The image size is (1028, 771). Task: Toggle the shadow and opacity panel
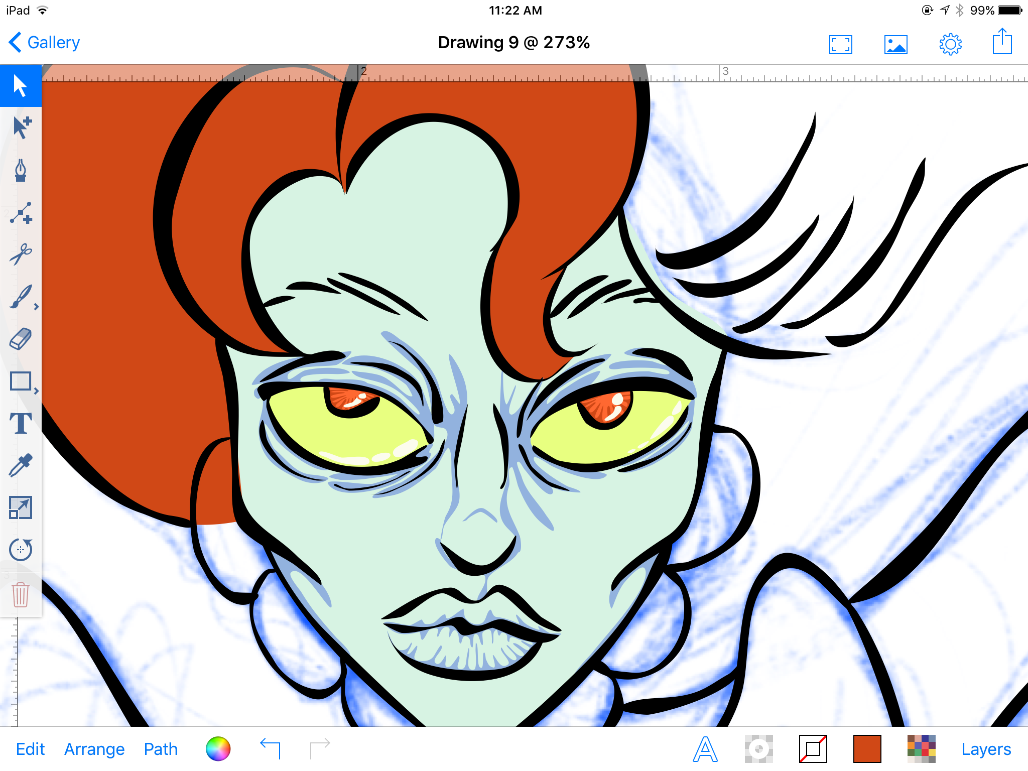coord(758,749)
